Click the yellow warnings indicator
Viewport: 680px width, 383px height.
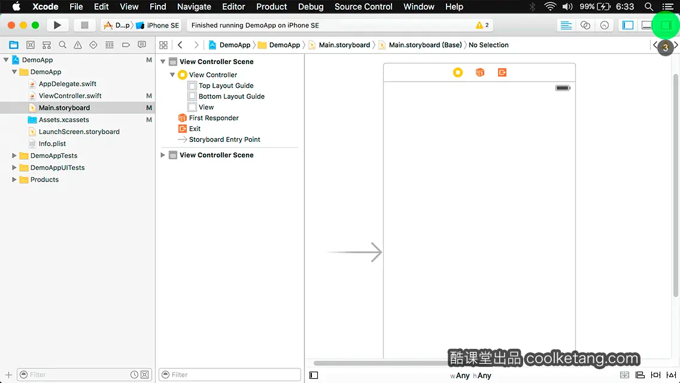(x=482, y=25)
